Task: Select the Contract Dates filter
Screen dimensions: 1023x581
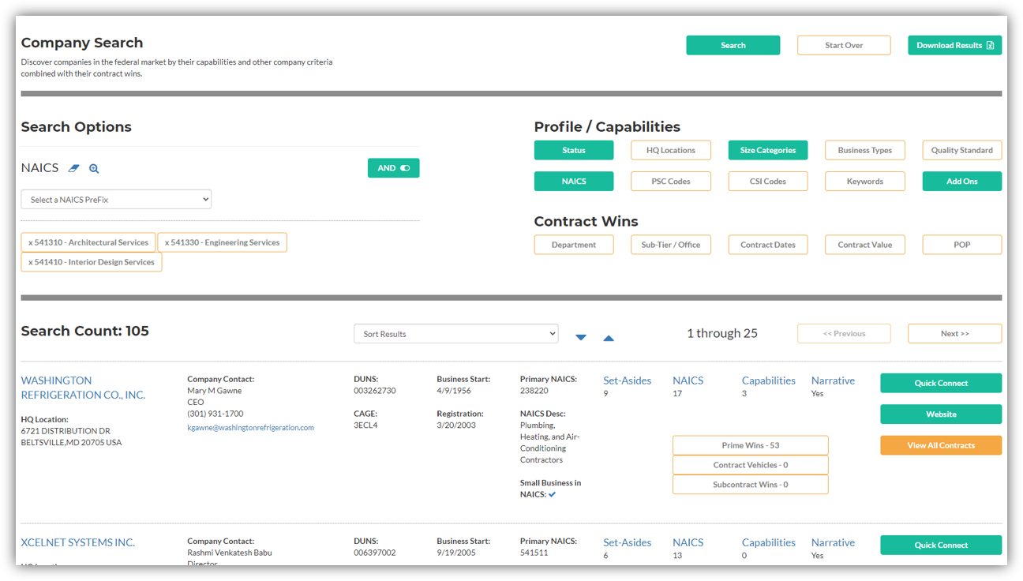Action: [x=768, y=245]
